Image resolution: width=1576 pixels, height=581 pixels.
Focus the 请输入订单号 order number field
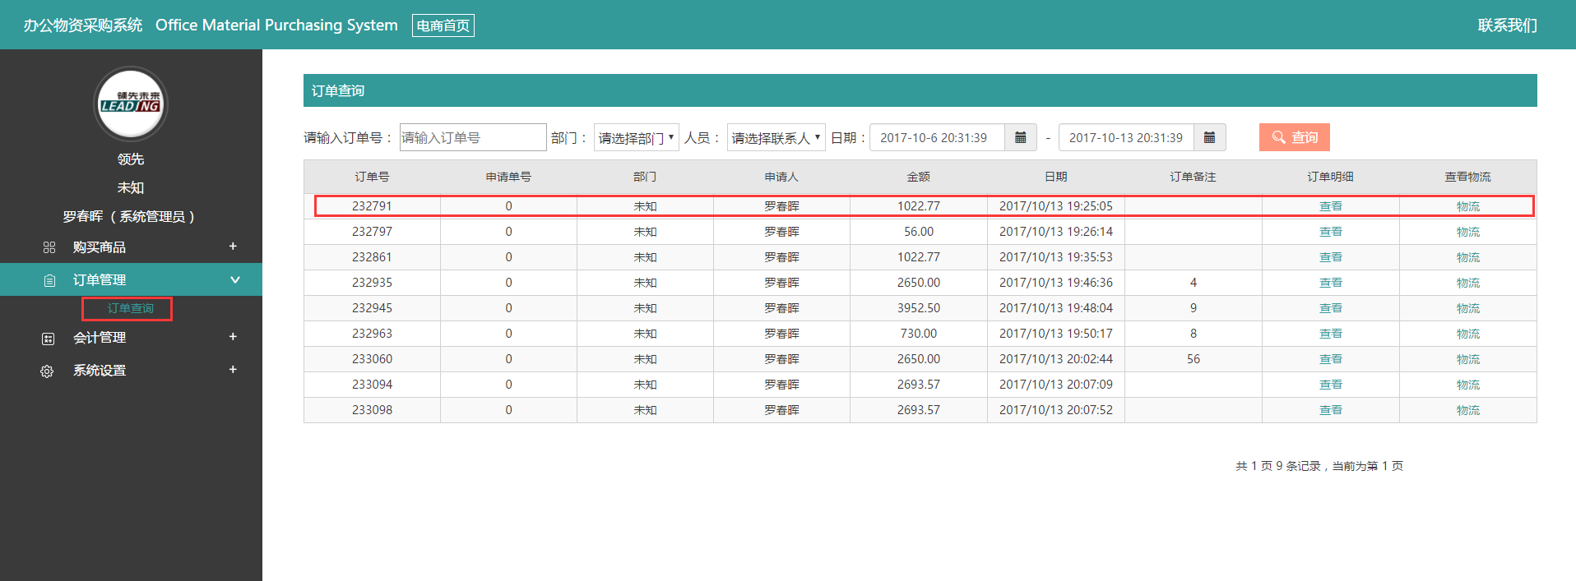(x=472, y=137)
